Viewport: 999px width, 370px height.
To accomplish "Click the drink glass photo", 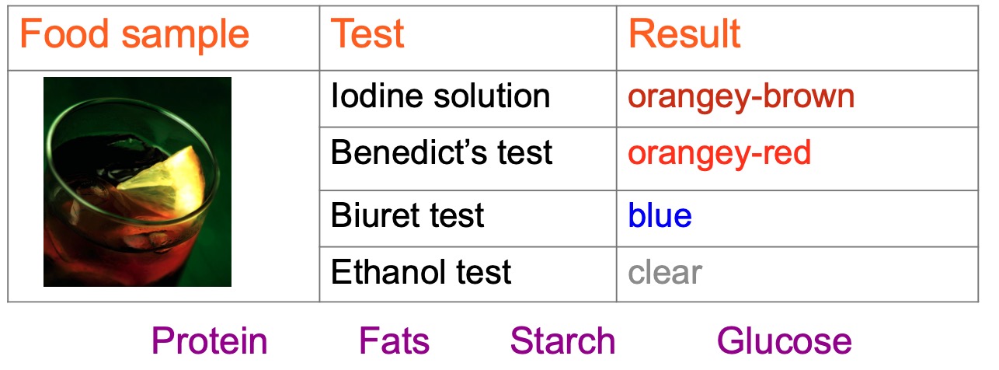I will click(x=137, y=182).
